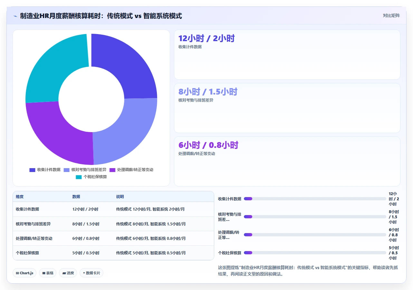The width and height of the screenshot is (413, 290).
Task: Click the Chart.js tag chip
Action: click(24, 273)
